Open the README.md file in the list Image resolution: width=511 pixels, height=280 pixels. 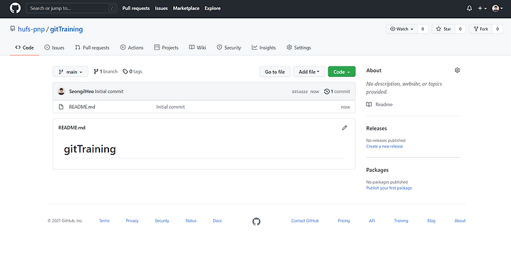pos(82,107)
